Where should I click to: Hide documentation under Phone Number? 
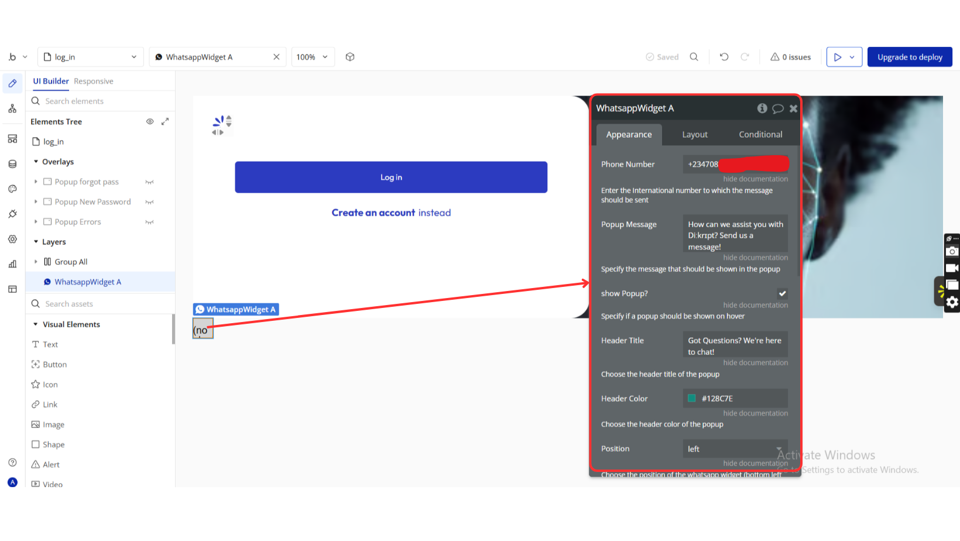(x=755, y=179)
